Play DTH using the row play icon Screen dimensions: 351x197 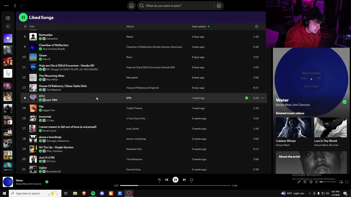click(25, 98)
